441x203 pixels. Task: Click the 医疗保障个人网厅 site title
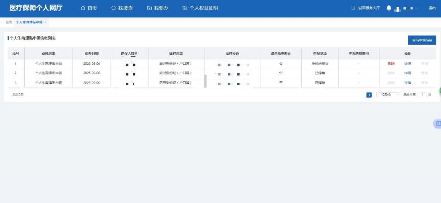(x=36, y=8)
